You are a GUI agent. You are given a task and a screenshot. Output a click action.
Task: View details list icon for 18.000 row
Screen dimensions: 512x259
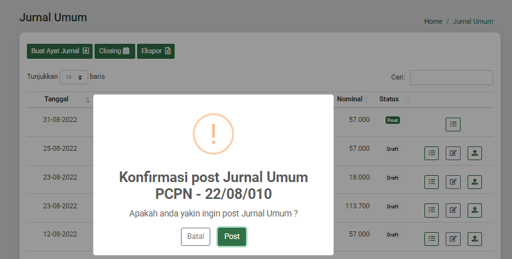(x=432, y=182)
